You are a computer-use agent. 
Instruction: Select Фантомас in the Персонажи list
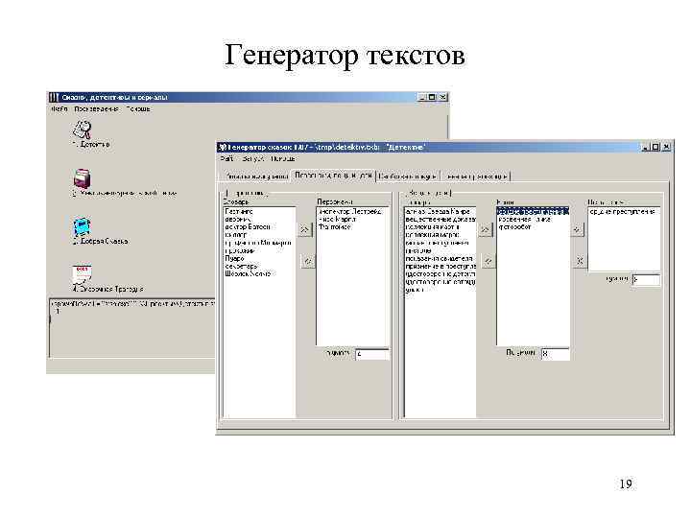(335, 226)
